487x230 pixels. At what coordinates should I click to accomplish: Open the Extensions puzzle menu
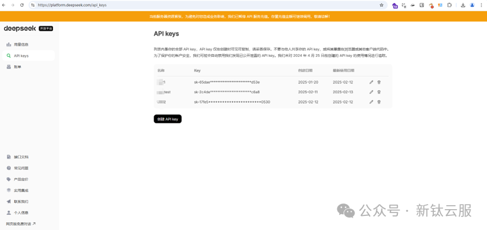pos(449,5)
